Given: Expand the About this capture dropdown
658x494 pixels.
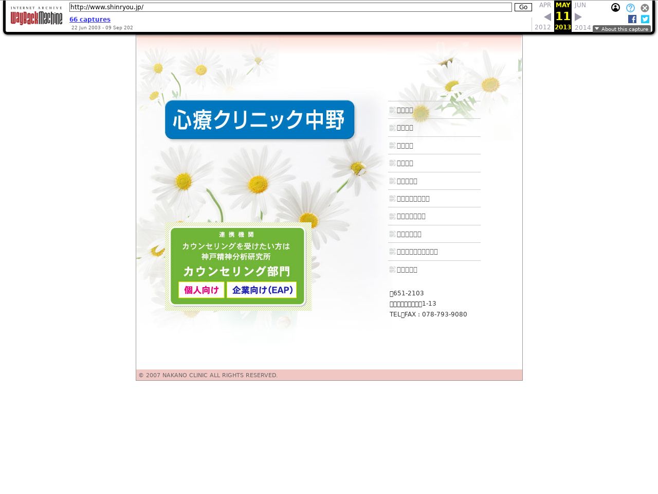Looking at the screenshot, I should [622, 29].
